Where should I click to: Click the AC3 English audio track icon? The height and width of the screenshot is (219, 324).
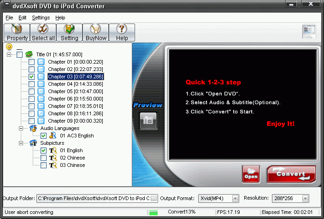53,136
